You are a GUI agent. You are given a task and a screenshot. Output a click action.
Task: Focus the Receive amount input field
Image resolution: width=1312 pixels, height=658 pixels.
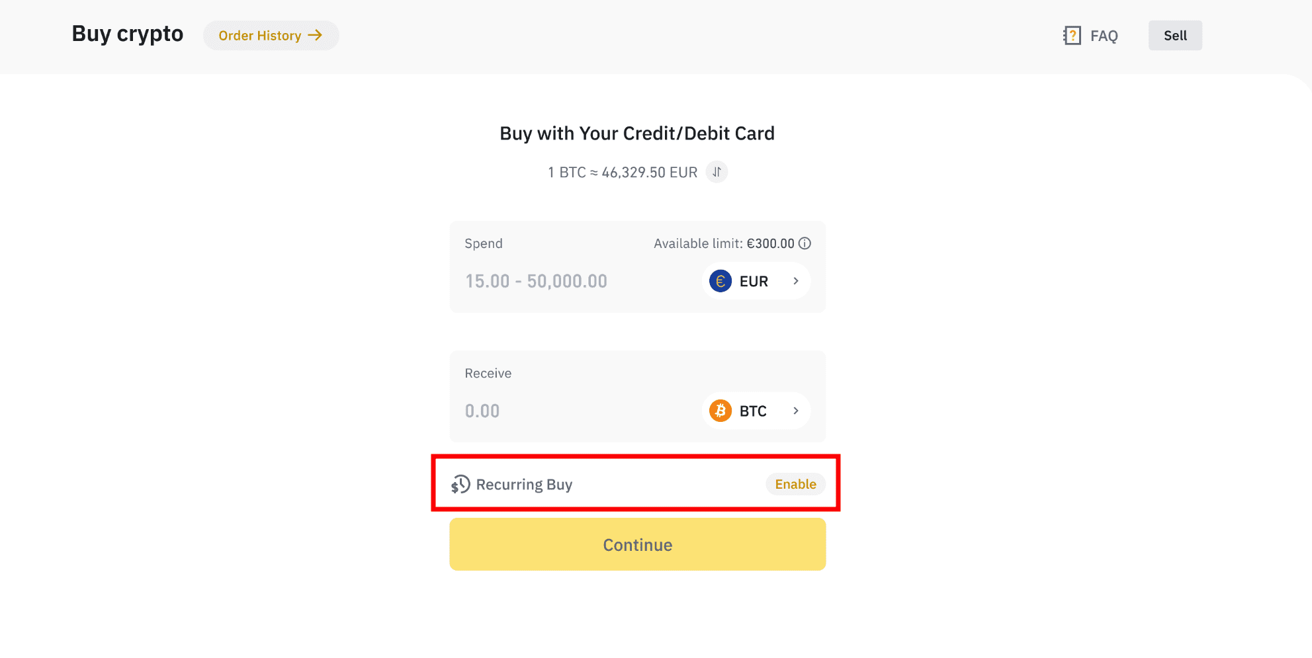(576, 411)
